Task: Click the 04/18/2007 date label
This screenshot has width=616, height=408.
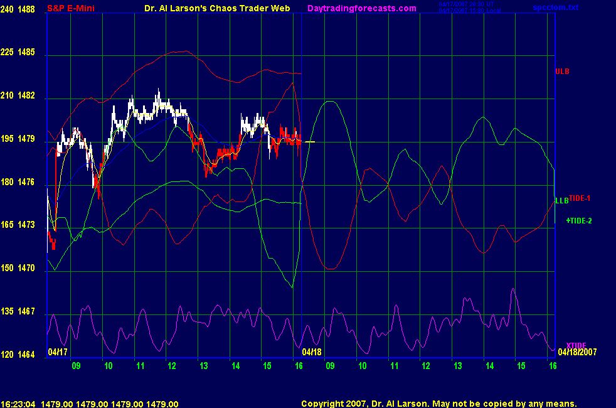Action: [x=576, y=352]
